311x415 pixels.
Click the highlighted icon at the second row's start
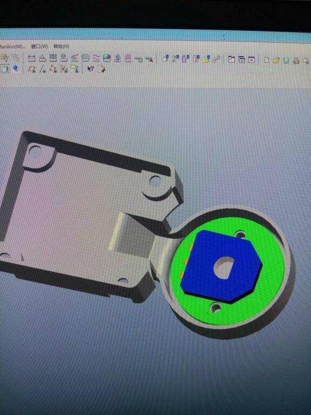tap(4, 69)
